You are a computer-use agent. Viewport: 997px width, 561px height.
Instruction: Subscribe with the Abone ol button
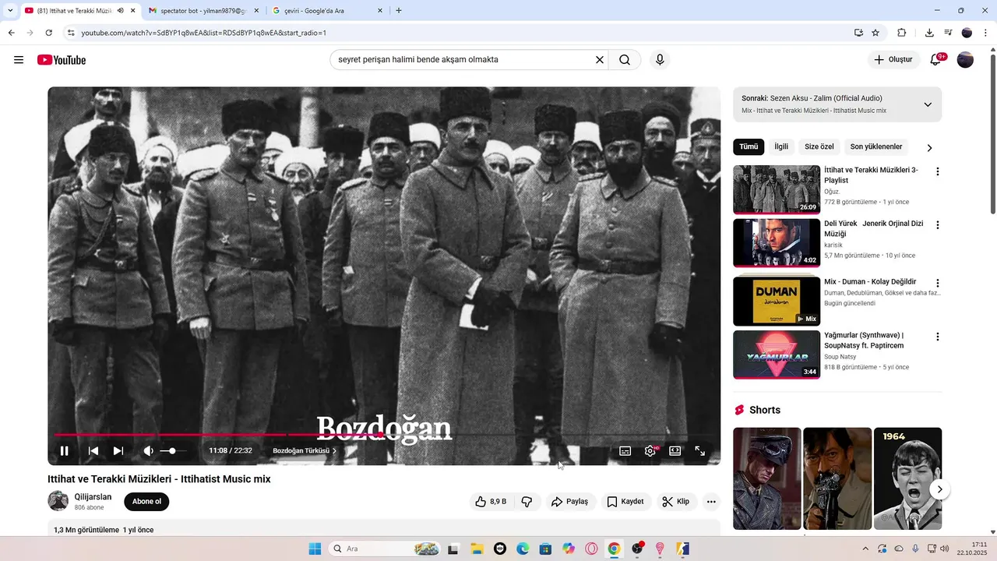coord(146,502)
